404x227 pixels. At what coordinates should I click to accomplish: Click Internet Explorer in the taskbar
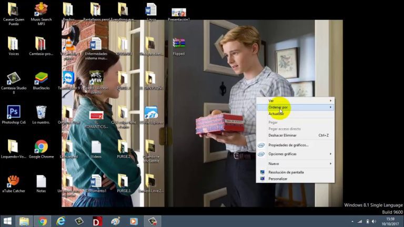click(61, 221)
